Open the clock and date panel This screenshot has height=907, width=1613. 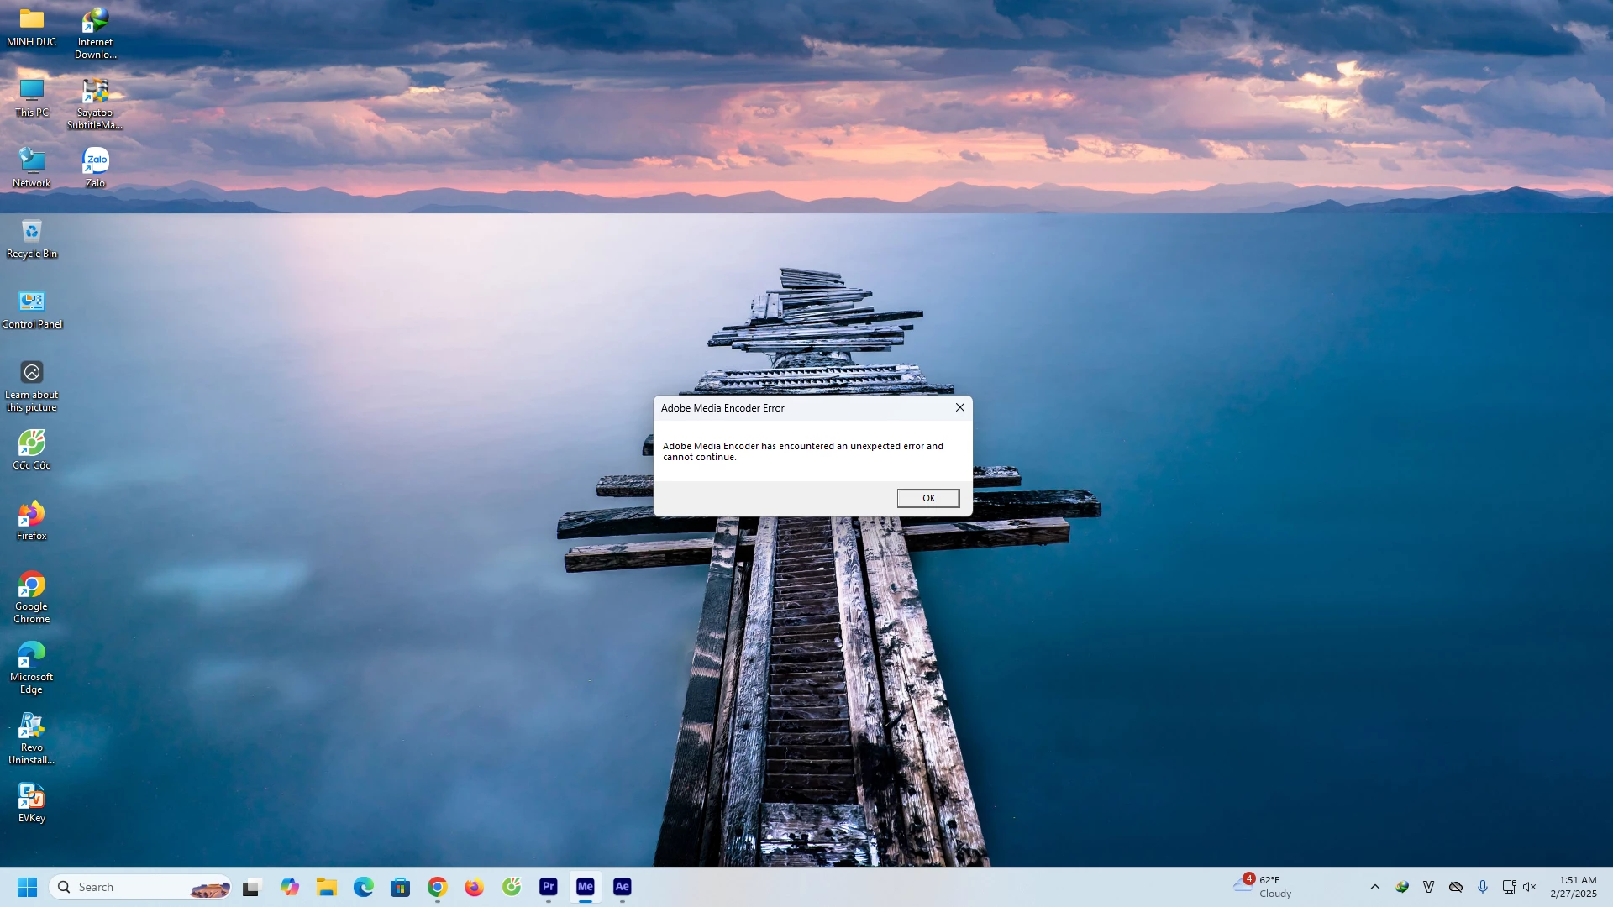(1574, 887)
